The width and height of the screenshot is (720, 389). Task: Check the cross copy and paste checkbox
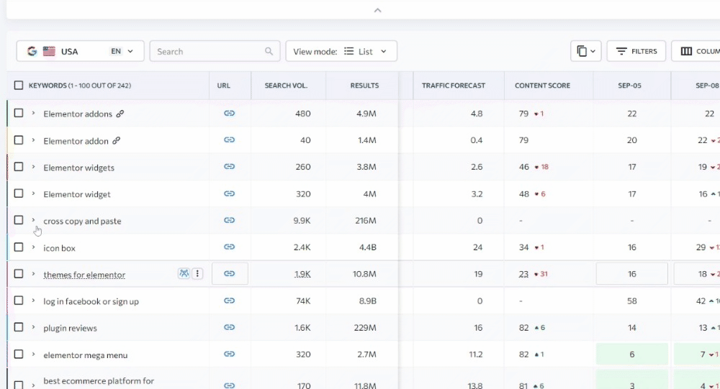[x=19, y=220]
